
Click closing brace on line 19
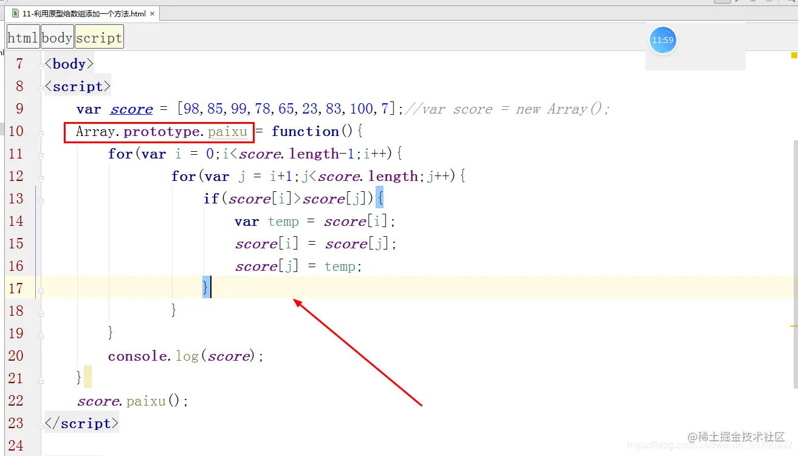point(111,333)
